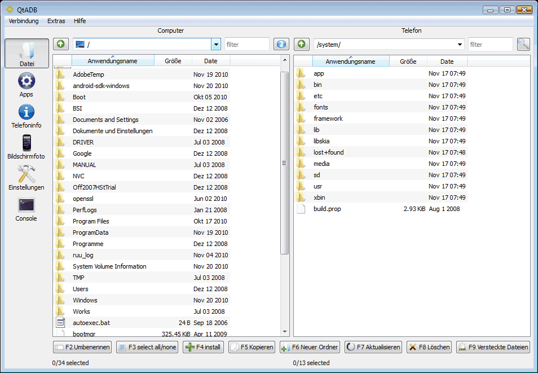Screen dimensions: 538x373
Task: Select the System Volume Information folder
Action: click(x=142, y=266)
